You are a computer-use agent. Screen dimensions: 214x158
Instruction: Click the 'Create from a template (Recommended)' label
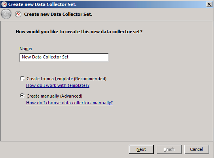(x=66, y=79)
